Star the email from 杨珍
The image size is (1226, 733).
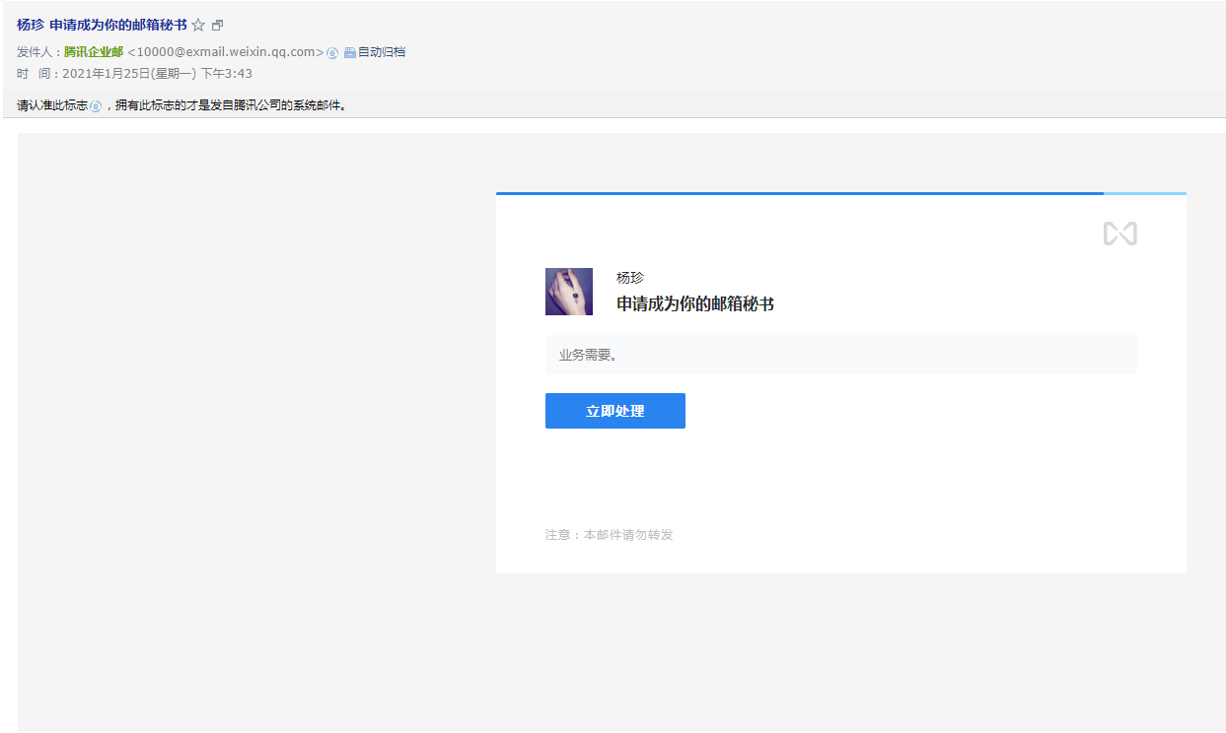[x=198, y=26]
